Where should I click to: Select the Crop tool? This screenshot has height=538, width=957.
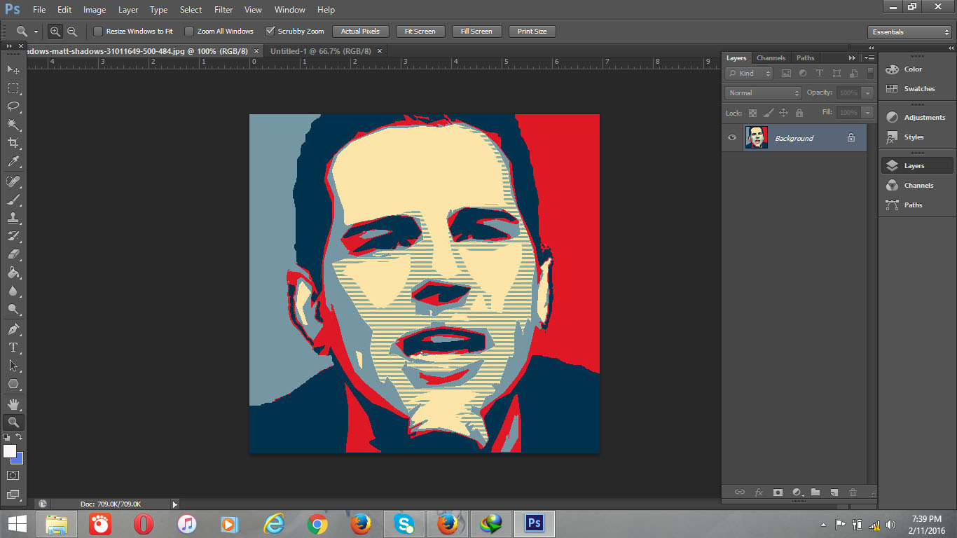[13, 143]
